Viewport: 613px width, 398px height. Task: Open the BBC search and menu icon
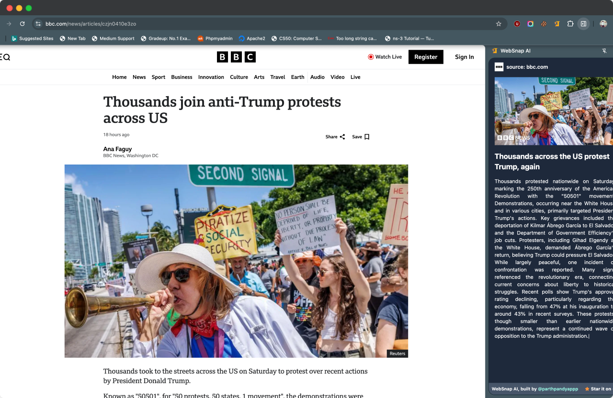(x=5, y=57)
